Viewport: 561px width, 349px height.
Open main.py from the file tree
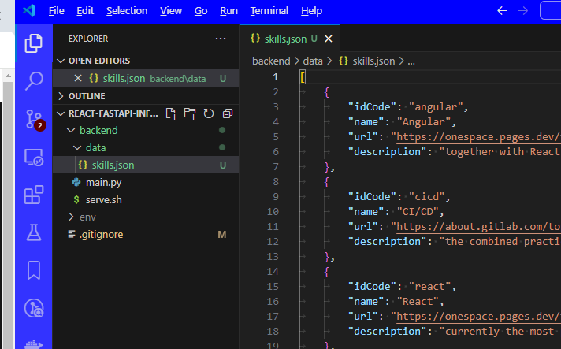pyautogui.click(x=103, y=182)
